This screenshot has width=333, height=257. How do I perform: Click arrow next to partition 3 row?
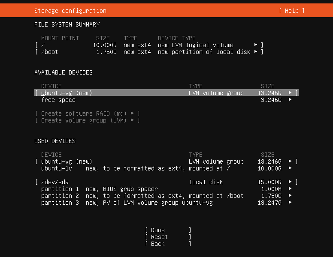pos(290,203)
